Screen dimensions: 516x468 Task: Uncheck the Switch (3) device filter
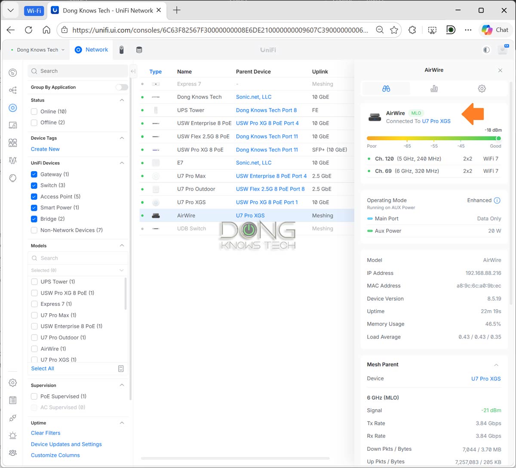point(34,185)
